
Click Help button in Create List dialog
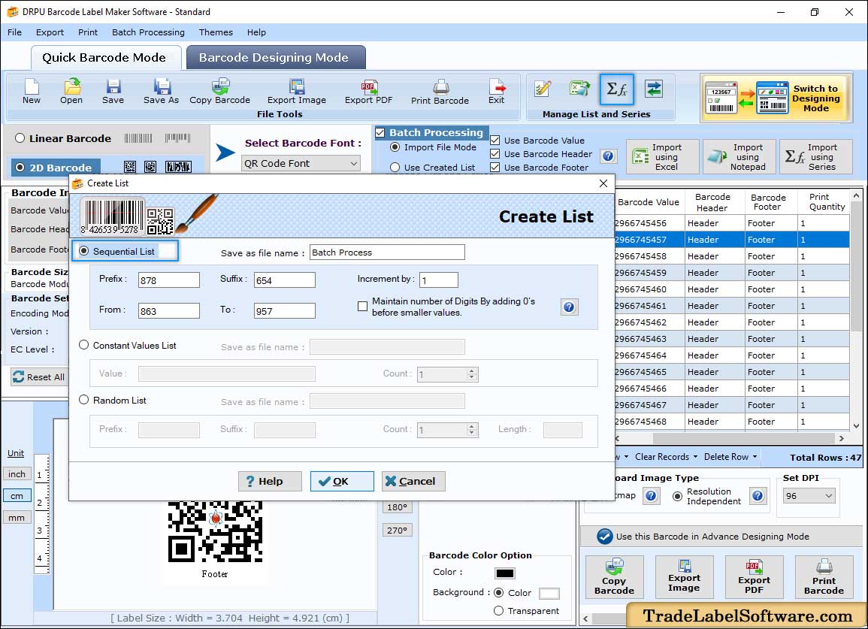coord(270,481)
